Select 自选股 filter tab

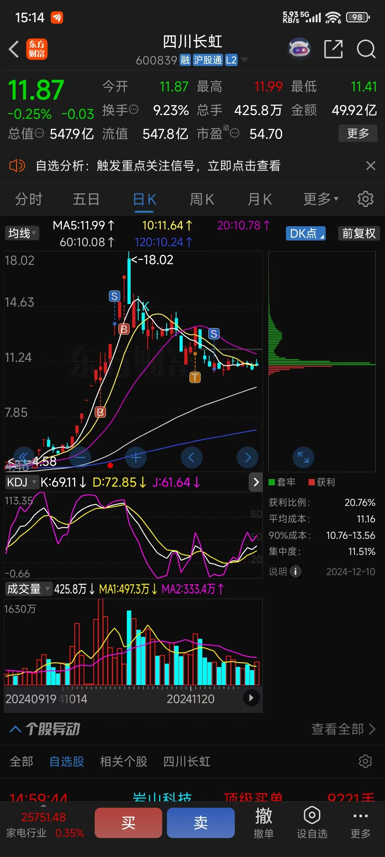[67, 761]
